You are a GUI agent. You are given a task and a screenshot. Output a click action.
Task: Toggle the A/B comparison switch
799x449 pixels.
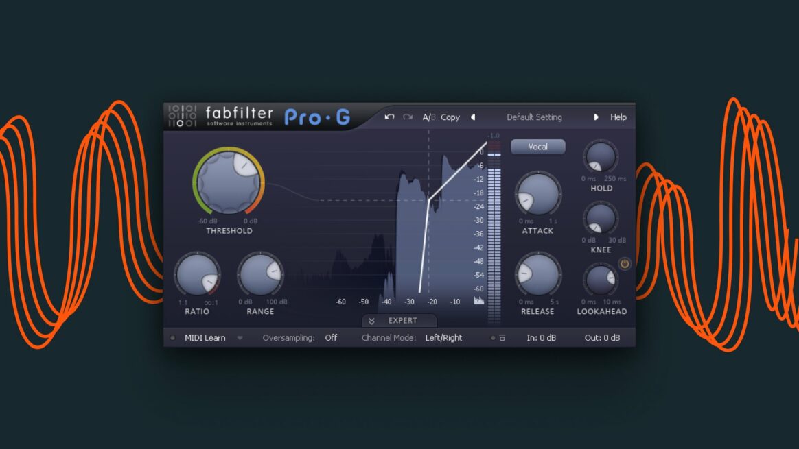(429, 117)
